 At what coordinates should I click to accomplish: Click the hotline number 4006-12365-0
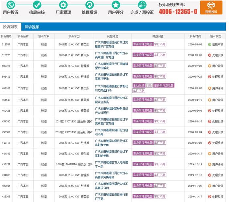[178, 11]
